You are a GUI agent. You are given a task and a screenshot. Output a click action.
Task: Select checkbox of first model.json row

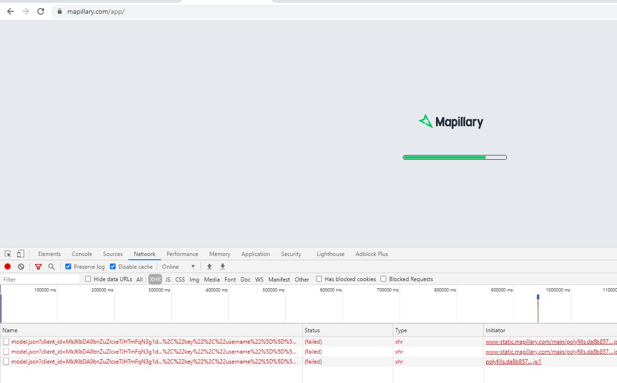click(6, 341)
